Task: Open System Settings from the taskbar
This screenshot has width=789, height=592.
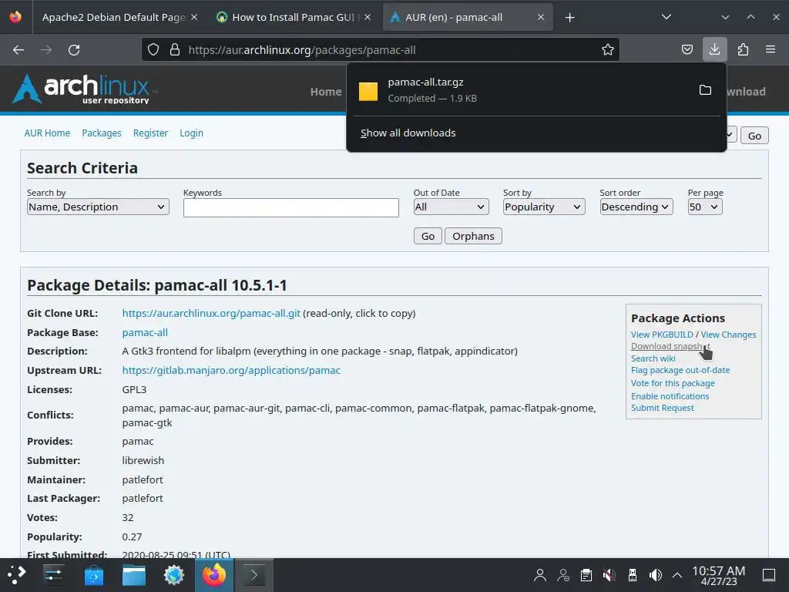Action: click(53, 575)
